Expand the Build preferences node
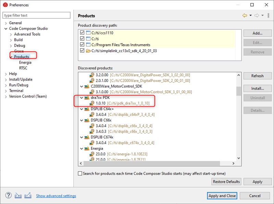The width and height of the screenshot is (274, 204). [x=11, y=40]
